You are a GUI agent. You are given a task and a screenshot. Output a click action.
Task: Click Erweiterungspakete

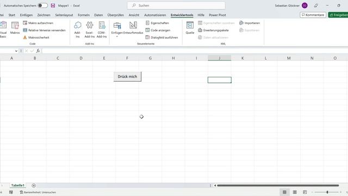(x=213, y=30)
